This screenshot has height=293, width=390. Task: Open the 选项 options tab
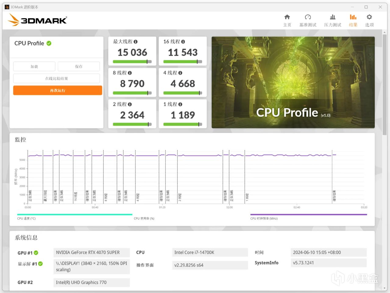tap(369, 20)
